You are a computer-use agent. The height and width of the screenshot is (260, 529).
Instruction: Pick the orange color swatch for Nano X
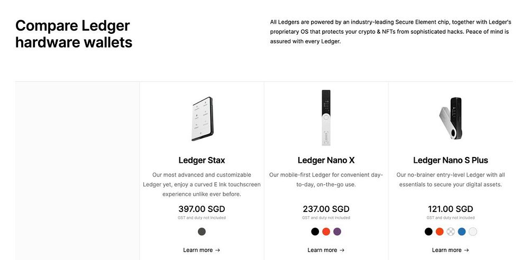click(x=326, y=231)
